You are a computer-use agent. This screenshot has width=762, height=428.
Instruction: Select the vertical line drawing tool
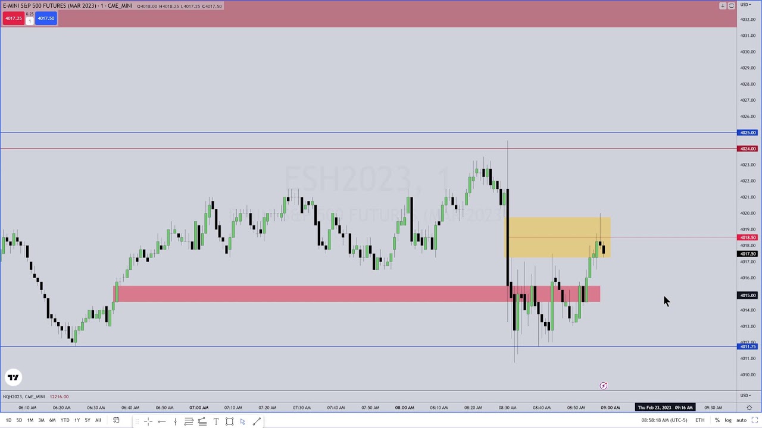pyautogui.click(x=175, y=421)
